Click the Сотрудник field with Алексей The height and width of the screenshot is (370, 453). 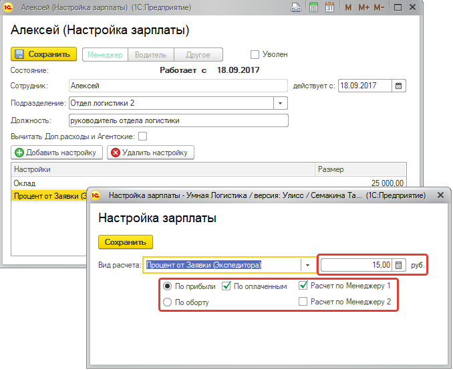[178, 86]
